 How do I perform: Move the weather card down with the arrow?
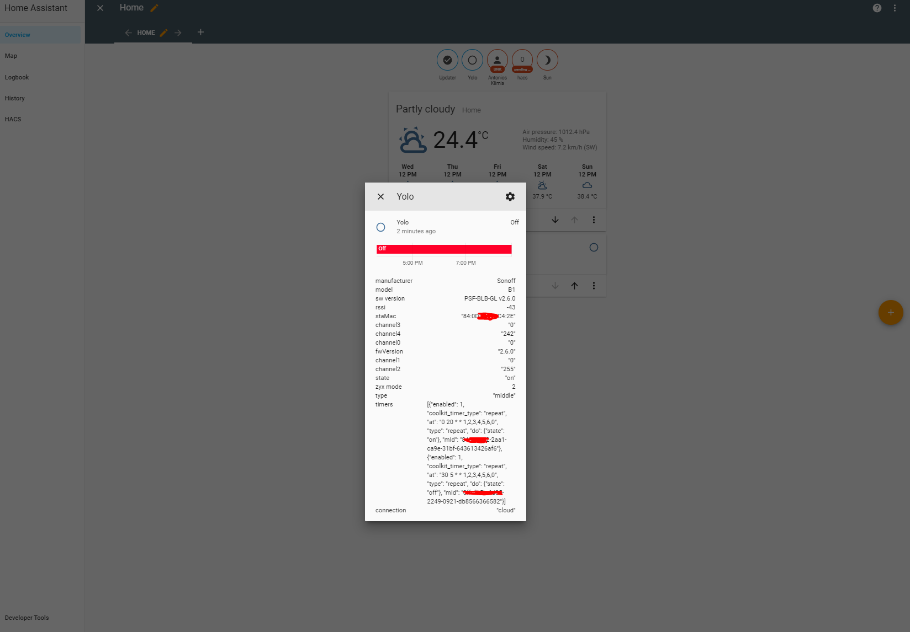[555, 219]
